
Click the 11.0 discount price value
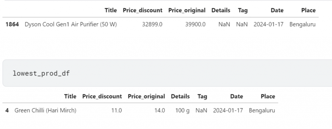(x=116, y=111)
